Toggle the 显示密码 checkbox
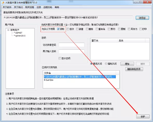 click(x=60, y=58)
